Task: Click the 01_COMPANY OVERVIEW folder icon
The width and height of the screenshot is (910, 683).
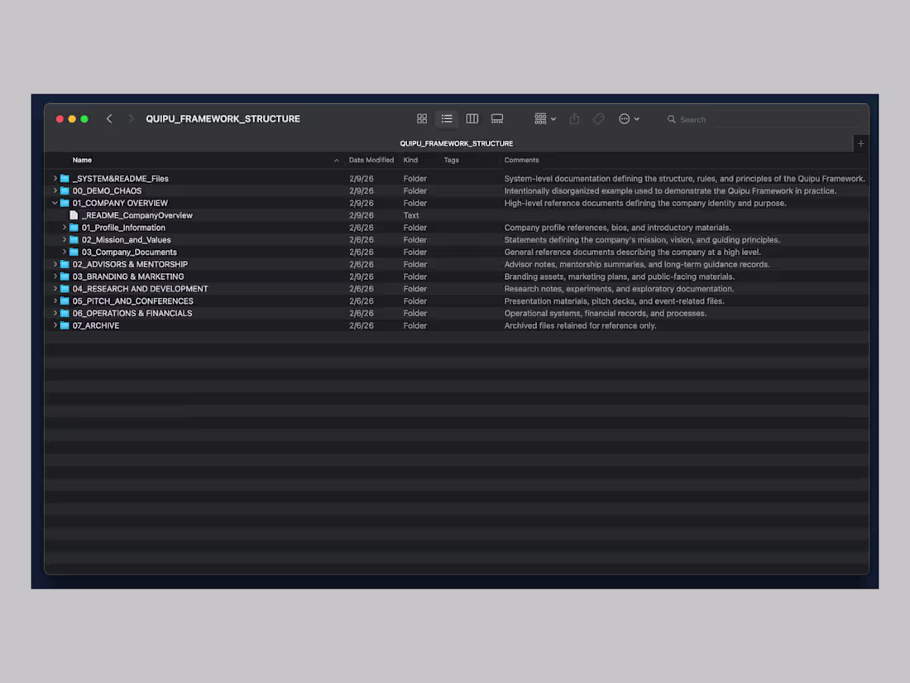Action: pos(65,203)
